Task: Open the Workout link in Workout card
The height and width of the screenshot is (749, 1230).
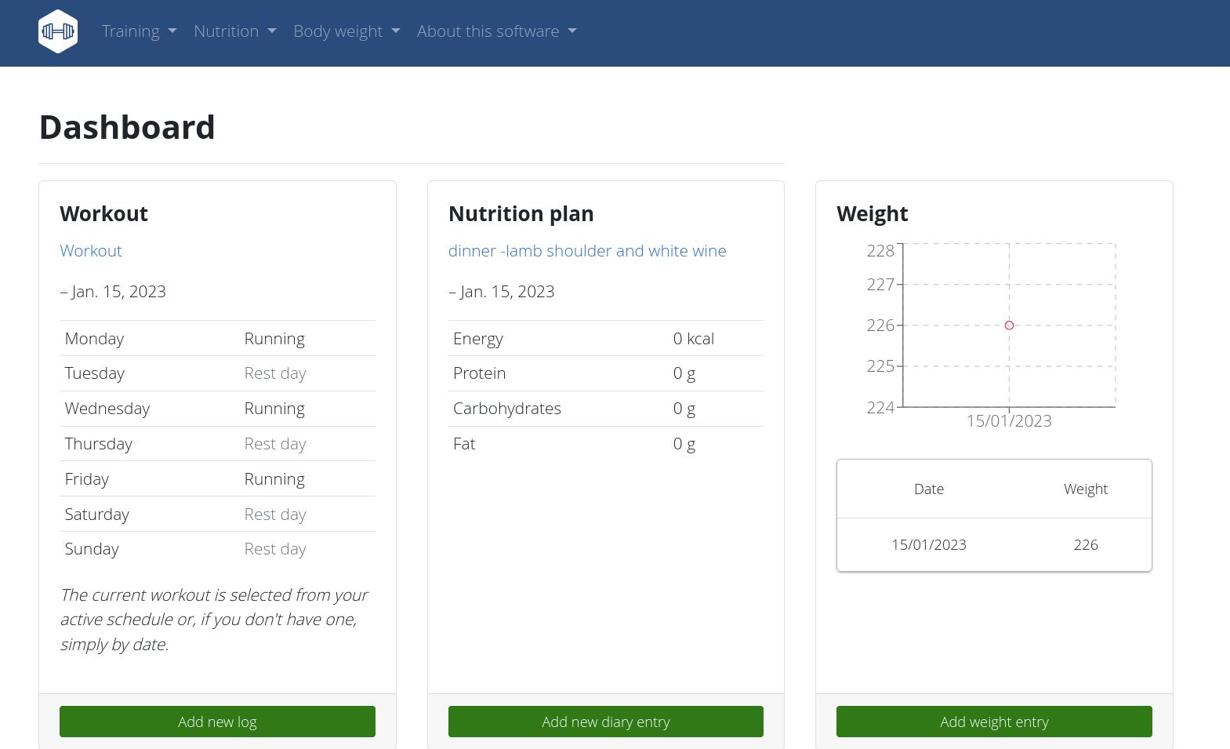Action: (x=91, y=251)
